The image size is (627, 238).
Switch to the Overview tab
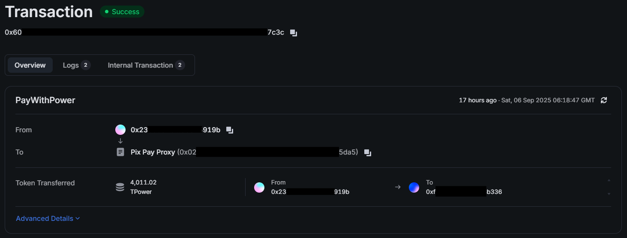(30, 65)
